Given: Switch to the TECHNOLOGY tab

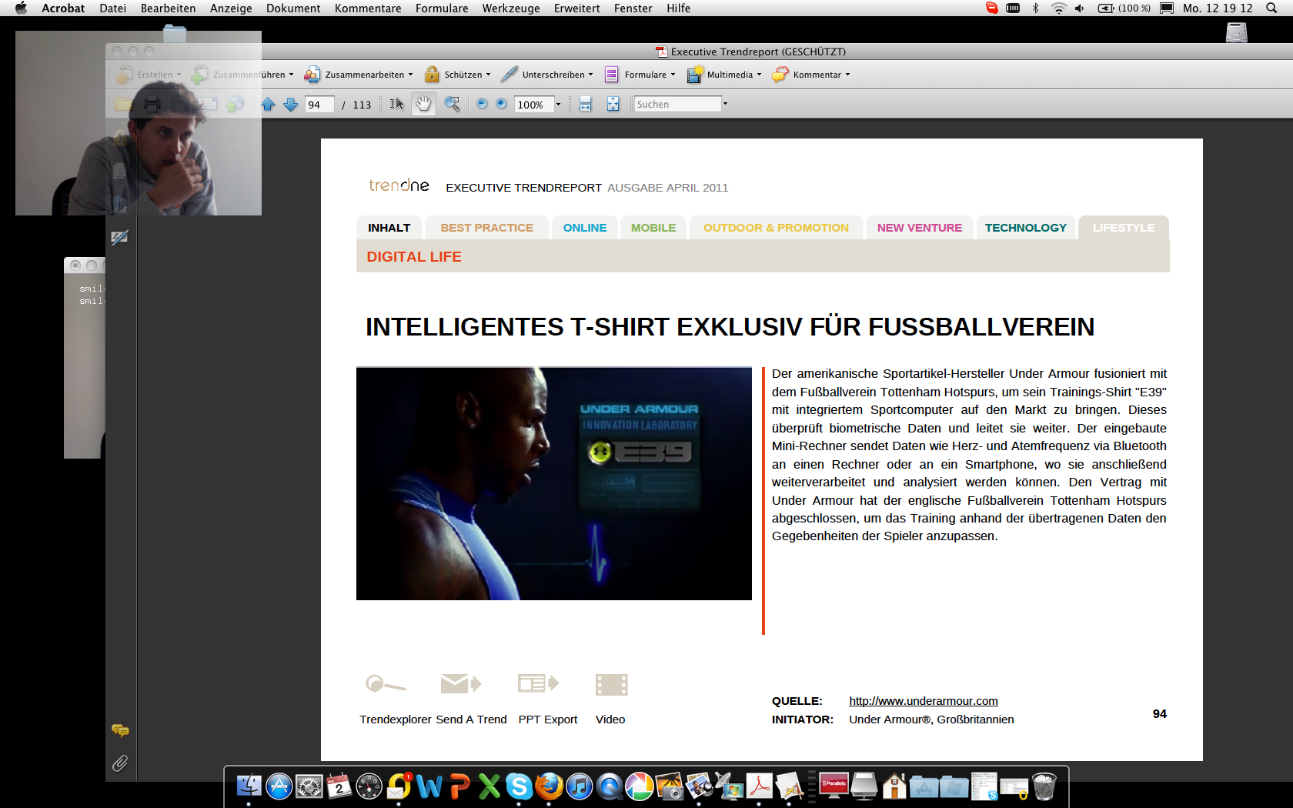Looking at the screenshot, I should [1026, 228].
